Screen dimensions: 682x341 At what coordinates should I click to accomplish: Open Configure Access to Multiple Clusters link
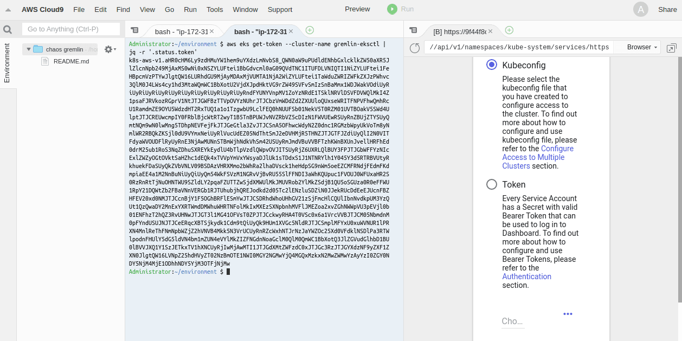(x=537, y=157)
